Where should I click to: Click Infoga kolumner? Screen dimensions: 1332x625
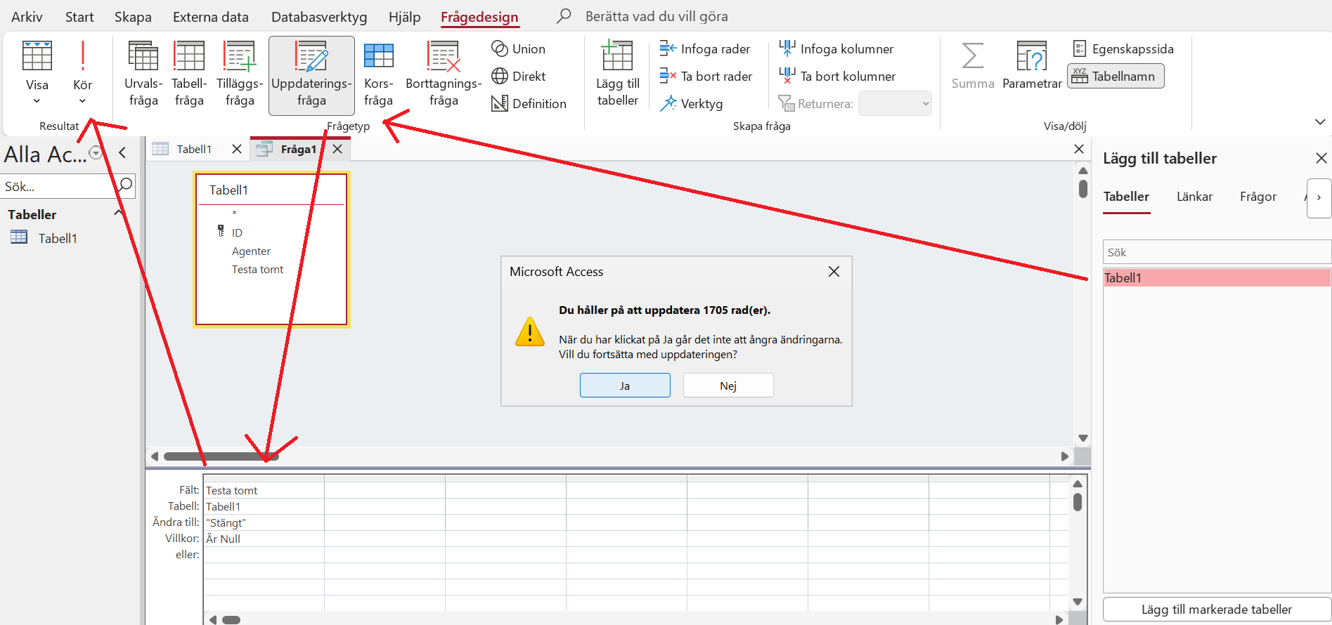point(836,48)
